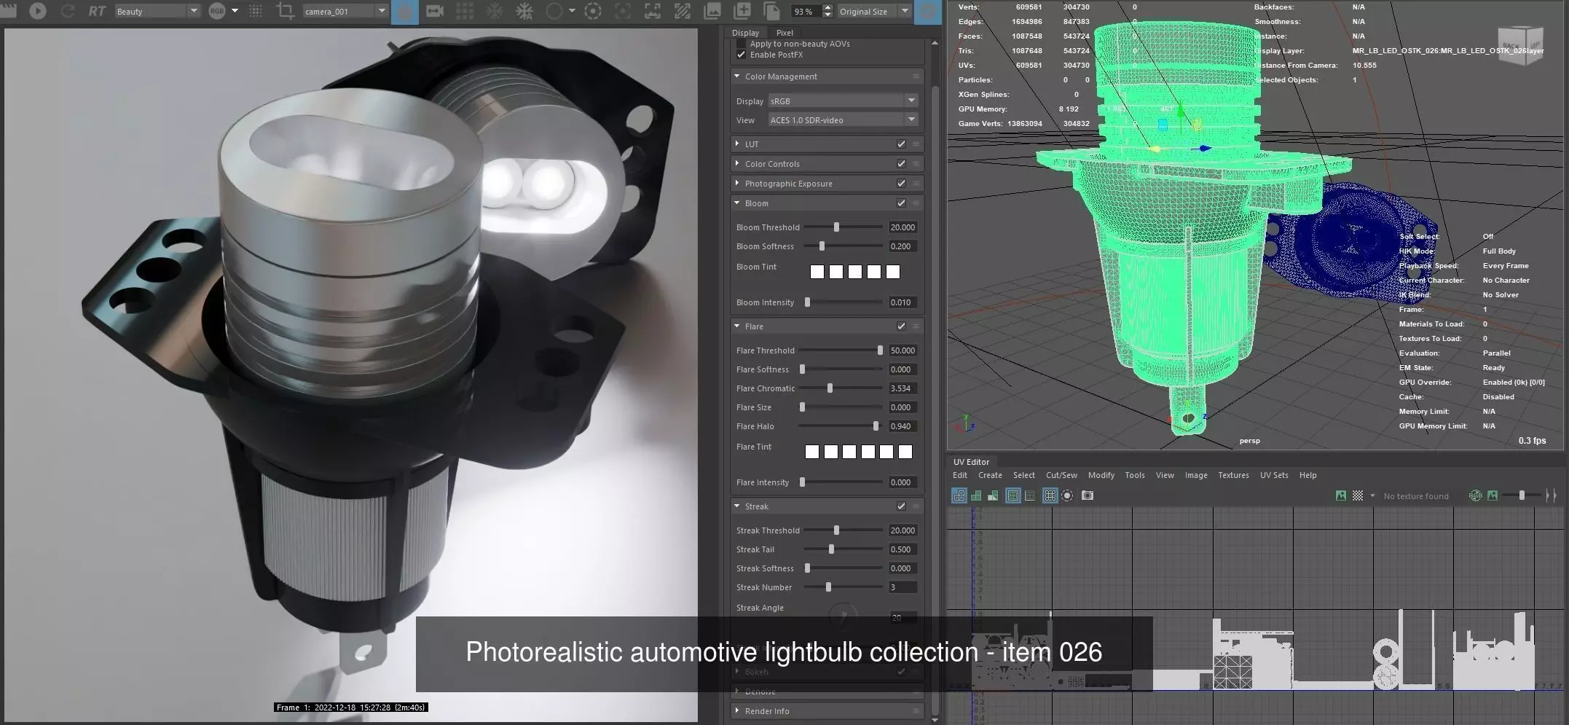Click the render play button in render view

tap(38, 11)
